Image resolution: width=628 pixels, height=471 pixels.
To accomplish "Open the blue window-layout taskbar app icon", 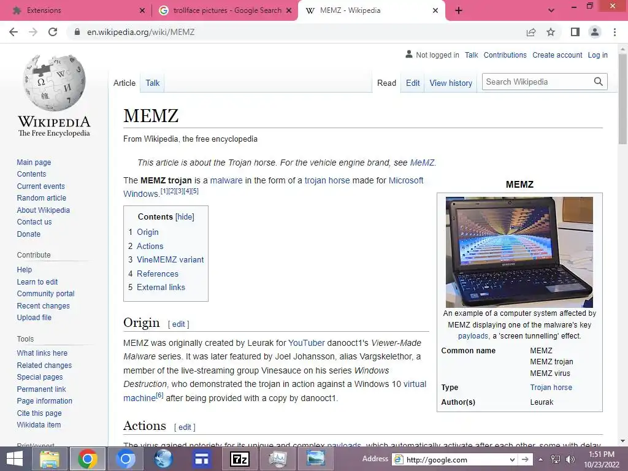I will (201, 459).
